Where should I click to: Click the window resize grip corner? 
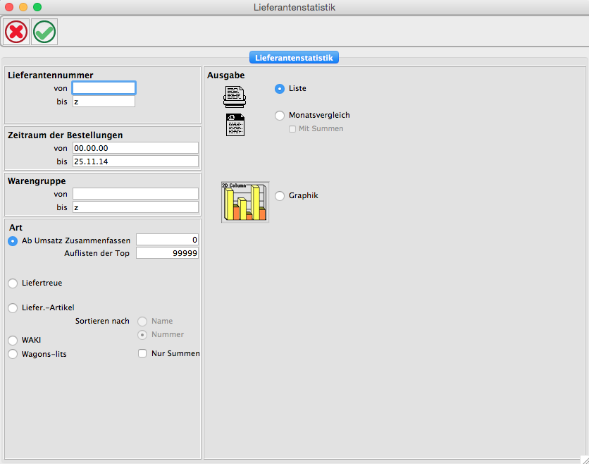[x=585, y=460]
